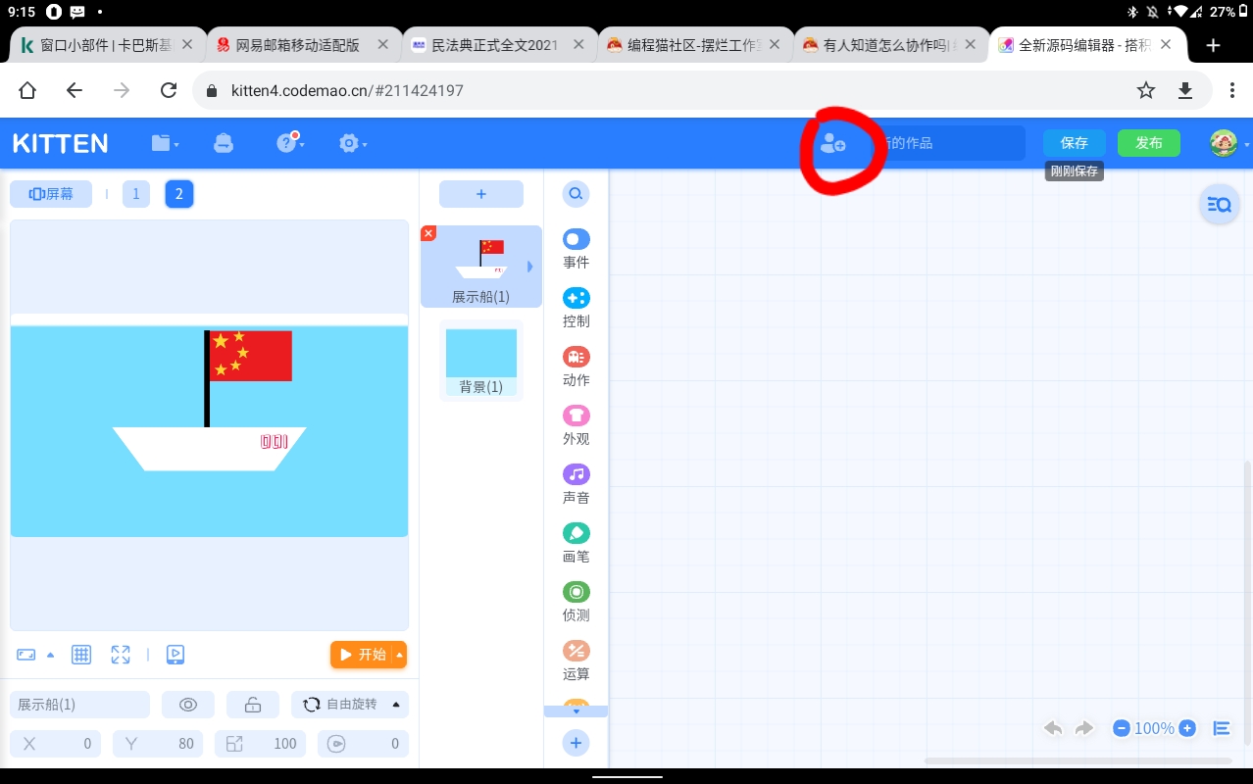The image size is (1253, 784).
Task: Open the help question mark menu
Action: (288, 142)
